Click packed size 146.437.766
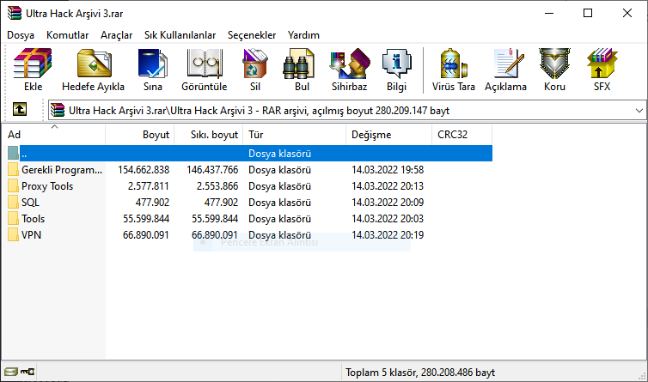648x382 pixels. point(212,170)
